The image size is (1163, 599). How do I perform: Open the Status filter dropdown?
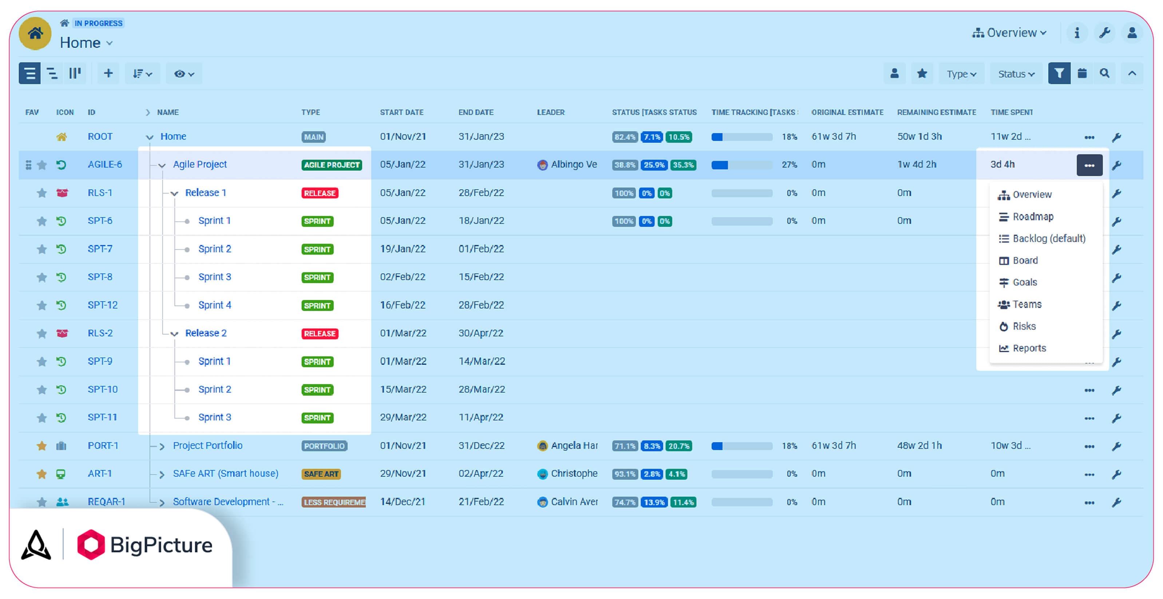[x=1016, y=73]
